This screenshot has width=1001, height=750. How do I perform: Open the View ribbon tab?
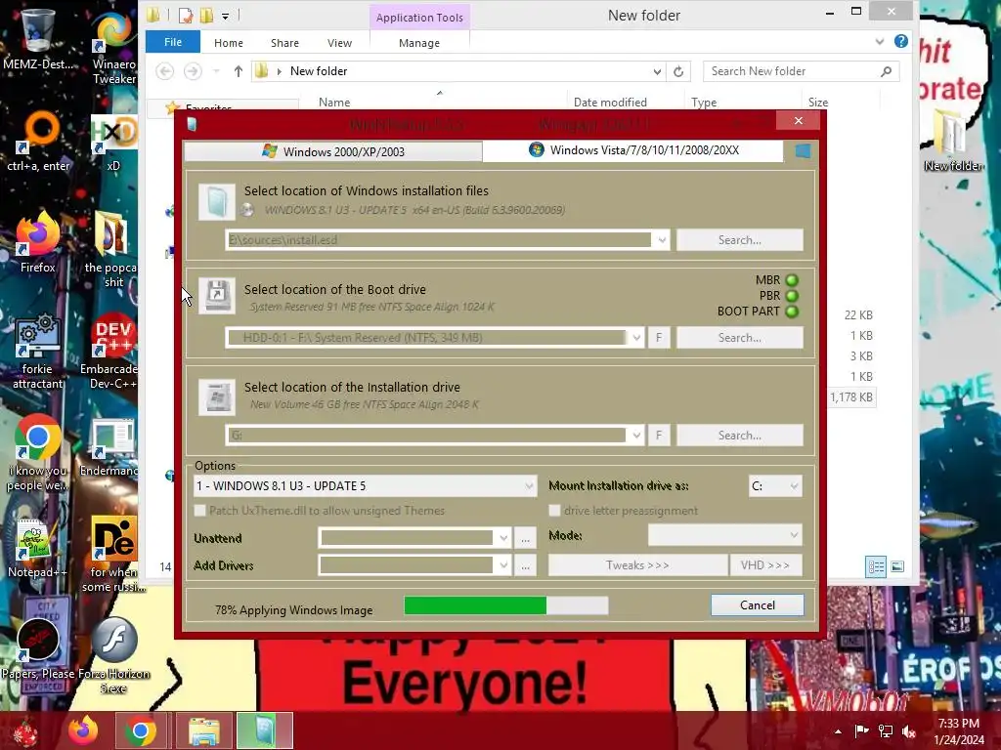tap(339, 43)
